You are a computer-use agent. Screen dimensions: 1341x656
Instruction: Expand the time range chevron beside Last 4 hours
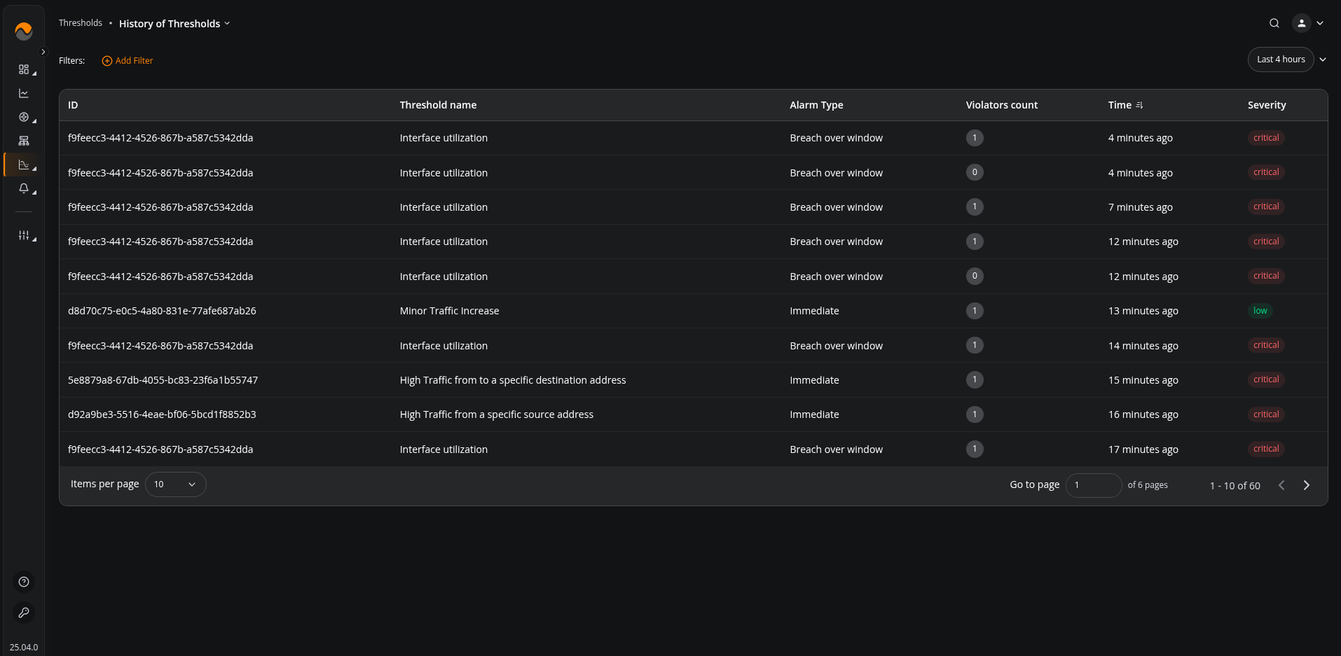coord(1323,60)
